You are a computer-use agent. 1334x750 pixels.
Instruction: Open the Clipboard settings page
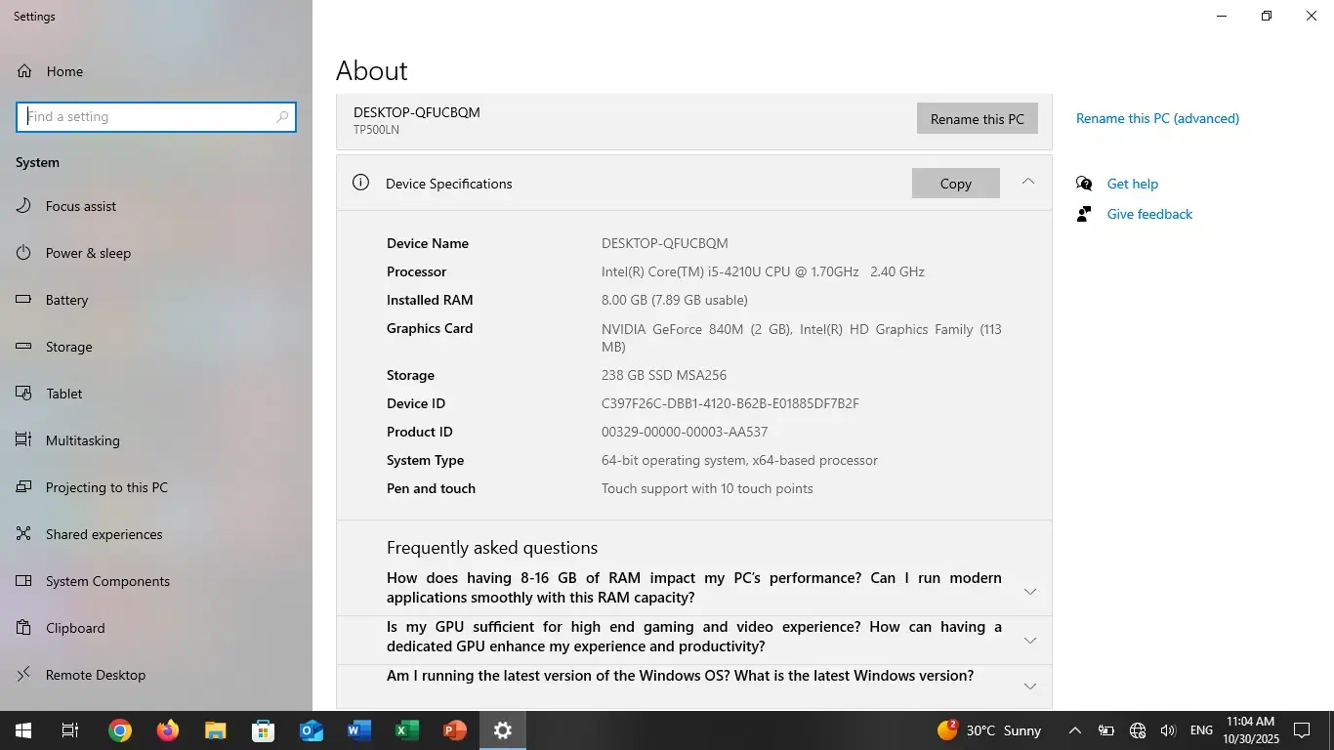74,628
